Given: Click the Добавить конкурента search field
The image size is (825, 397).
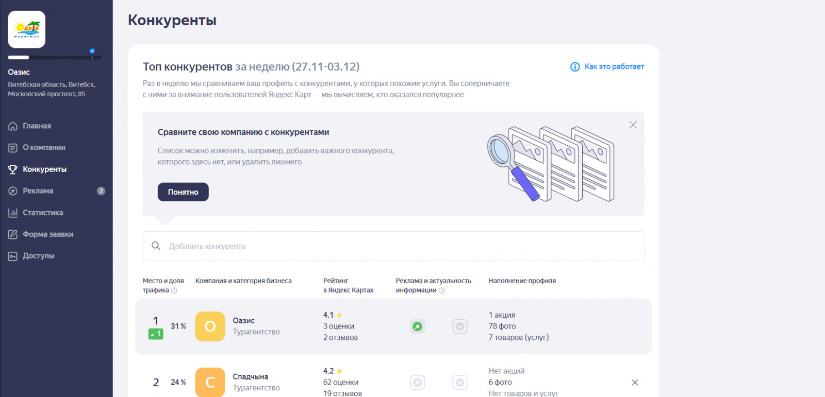Looking at the screenshot, I should 393,246.
